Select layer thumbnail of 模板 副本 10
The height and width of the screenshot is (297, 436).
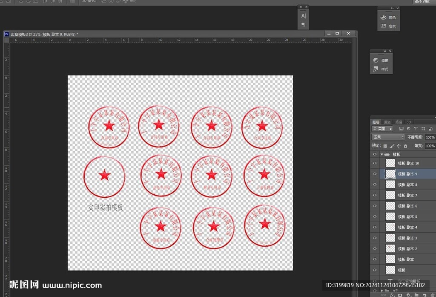[390, 163]
